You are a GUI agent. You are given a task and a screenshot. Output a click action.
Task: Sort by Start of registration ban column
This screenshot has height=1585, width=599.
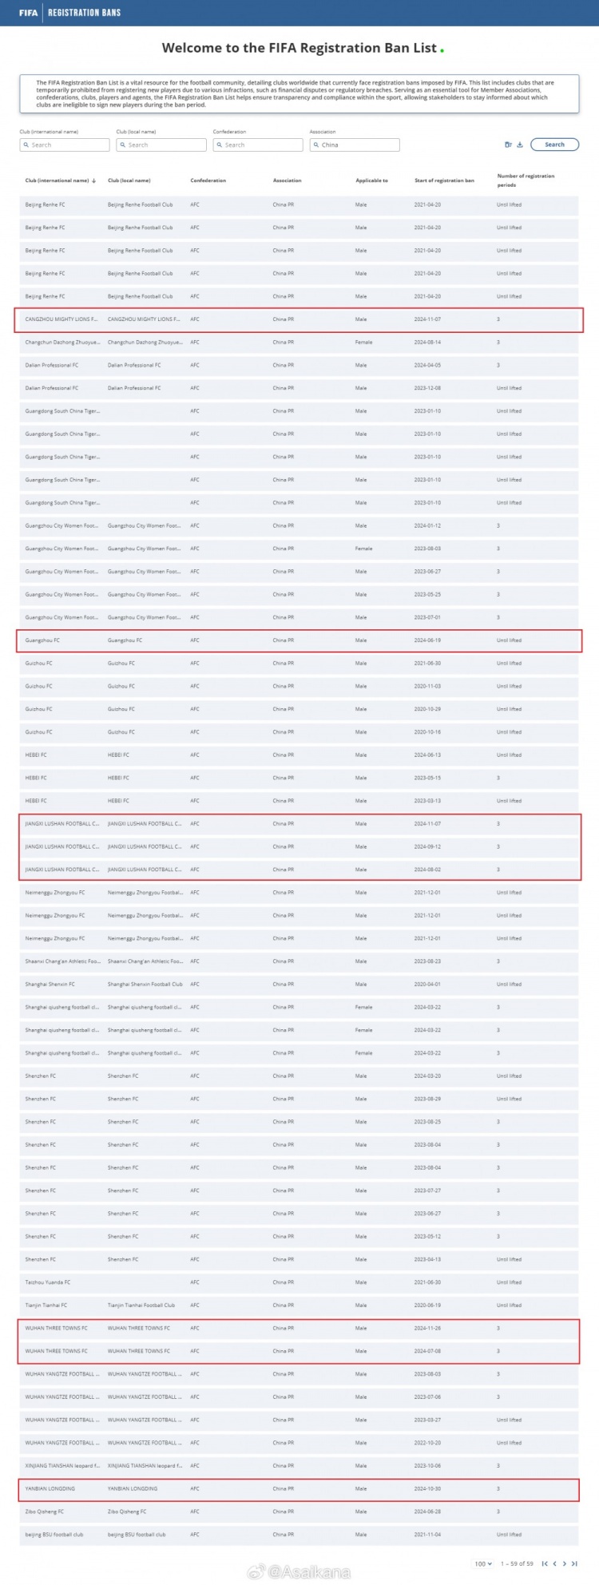(444, 180)
